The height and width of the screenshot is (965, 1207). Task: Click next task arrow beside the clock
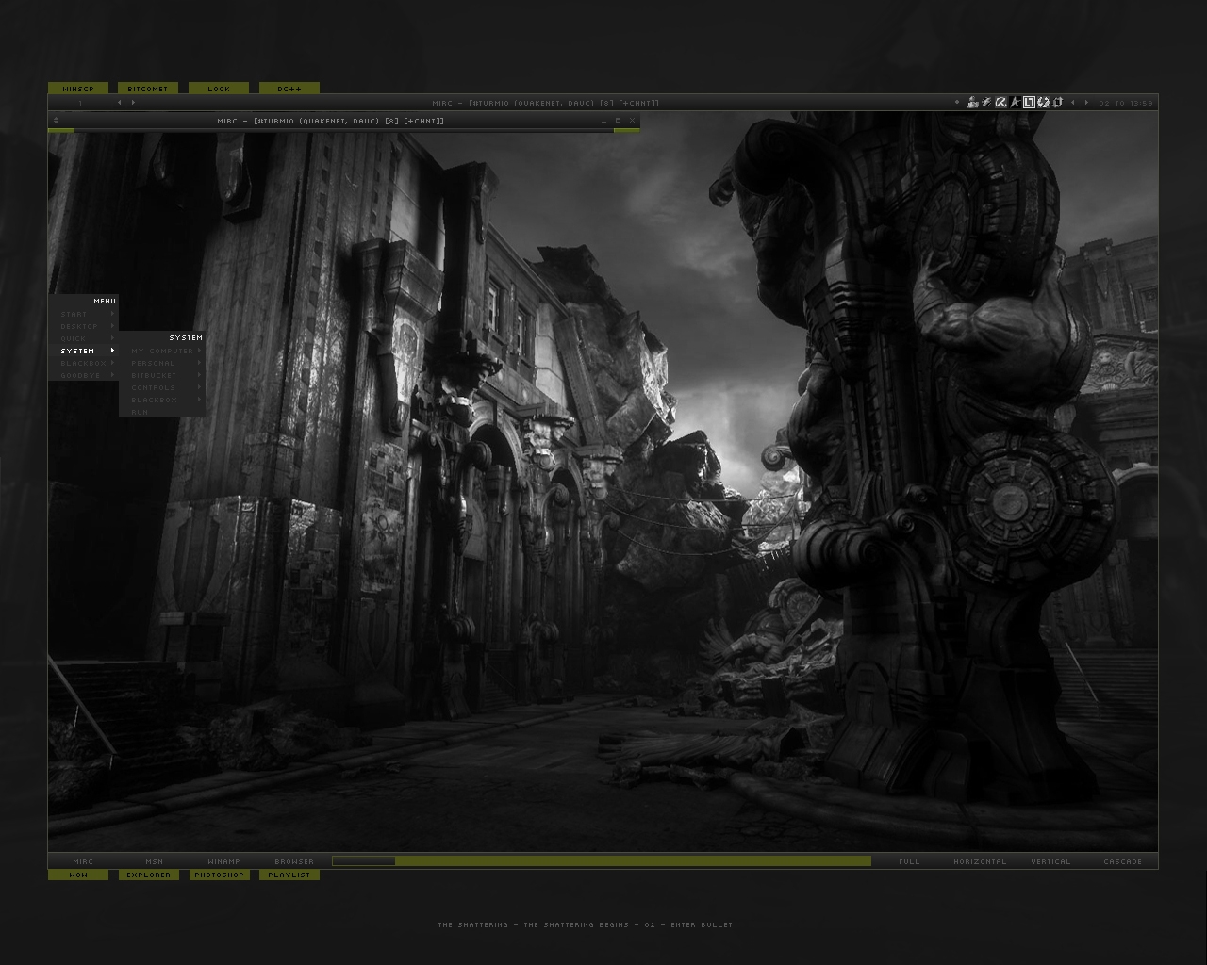[1086, 103]
